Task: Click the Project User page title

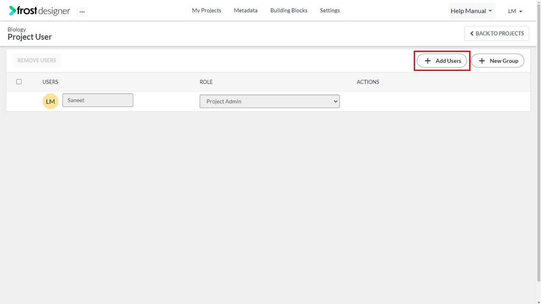Action: coord(30,37)
